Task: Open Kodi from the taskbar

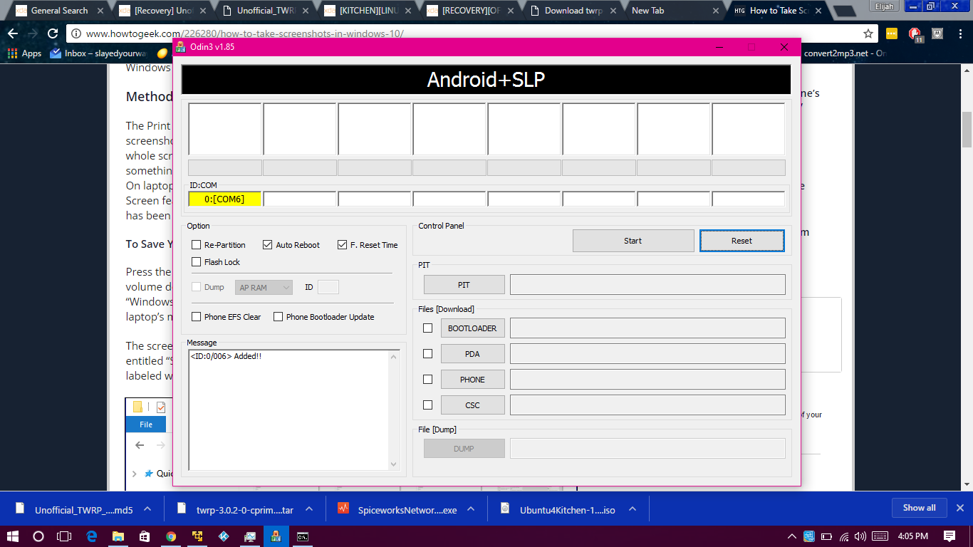Action: click(x=224, y=536)
